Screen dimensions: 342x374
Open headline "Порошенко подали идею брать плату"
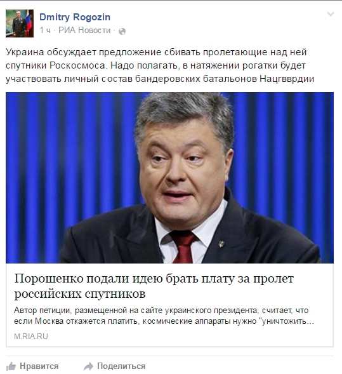[x=154, y=279]
